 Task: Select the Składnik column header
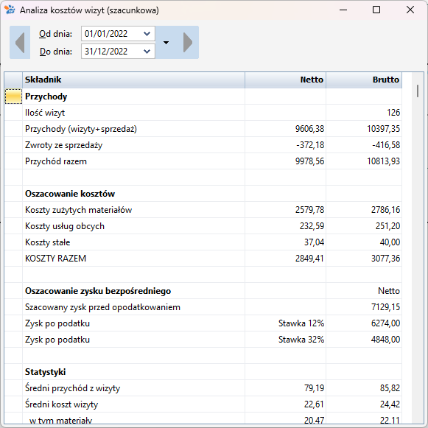point(133,80)
